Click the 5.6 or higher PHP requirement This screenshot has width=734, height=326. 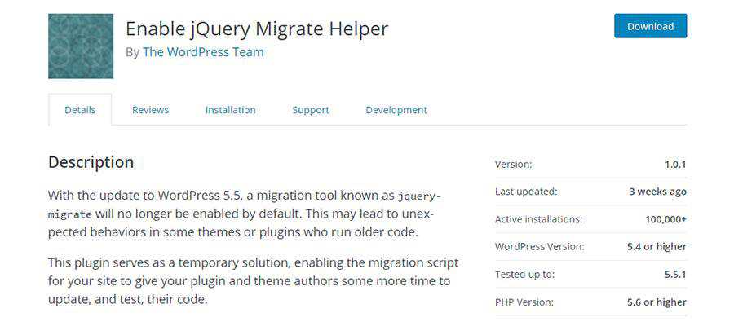click(x=657, y=302)
